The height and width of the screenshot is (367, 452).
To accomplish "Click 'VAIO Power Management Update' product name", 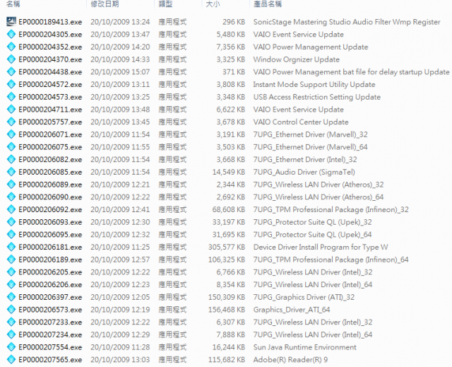I will click(311, 47).
